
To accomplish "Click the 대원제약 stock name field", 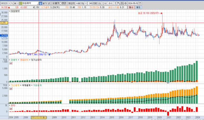I will 30,3.
